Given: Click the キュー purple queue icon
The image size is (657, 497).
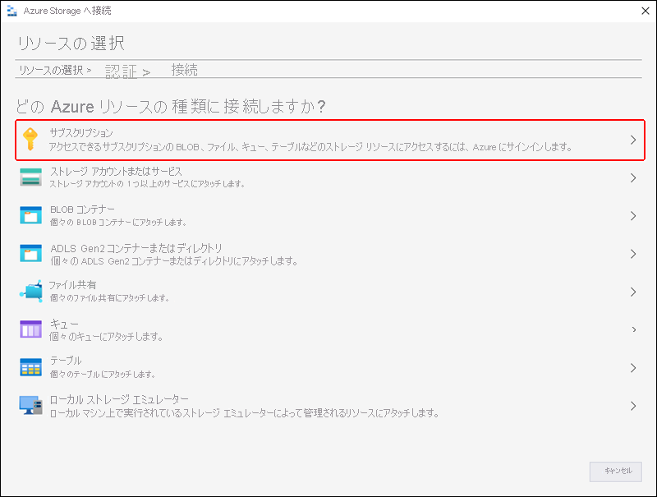Looking at the screenshot, I should 30,329.
